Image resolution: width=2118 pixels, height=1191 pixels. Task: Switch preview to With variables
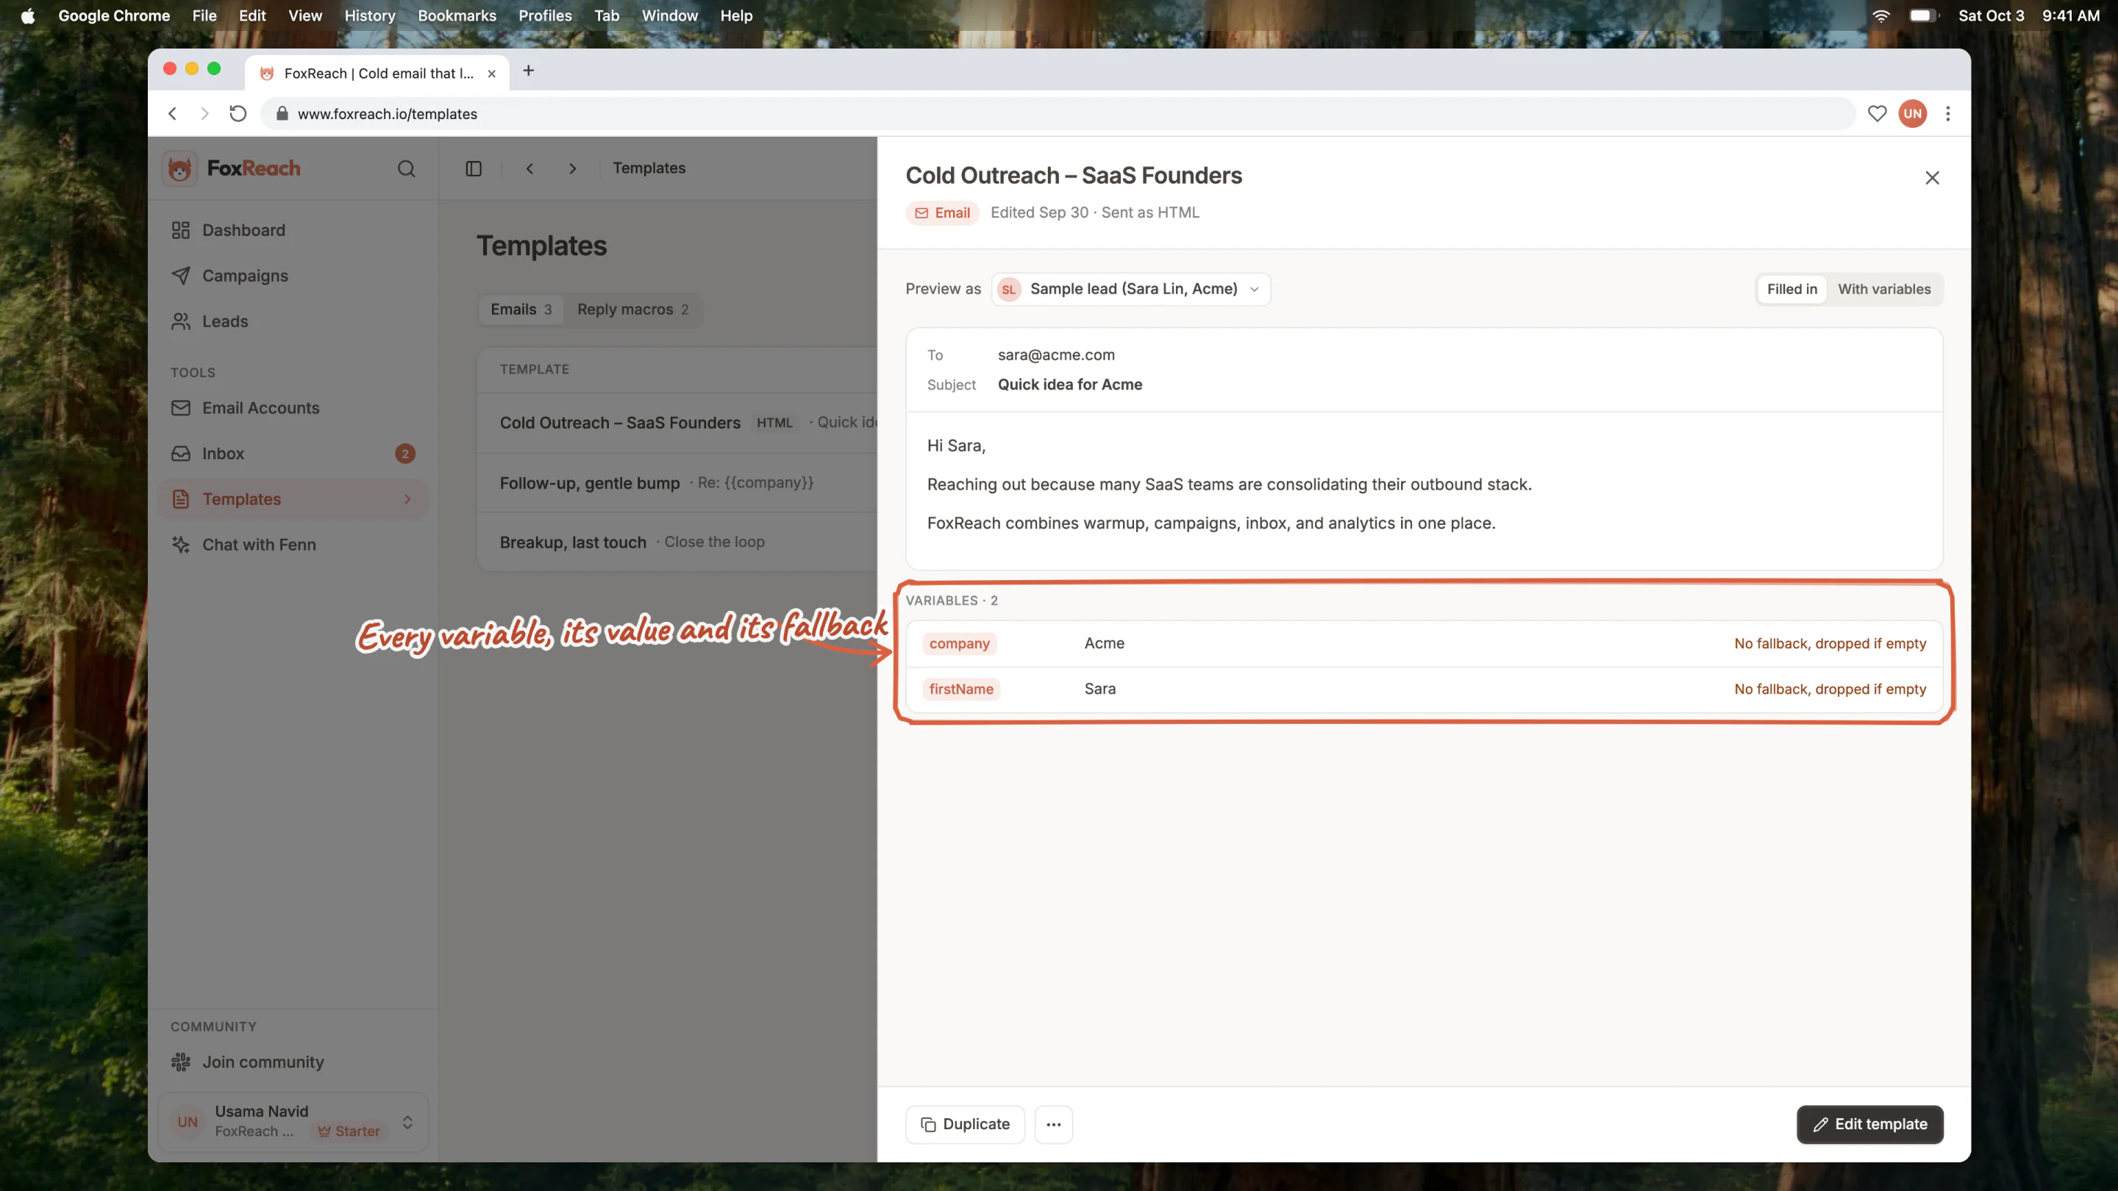click(x=1883, y=290)
